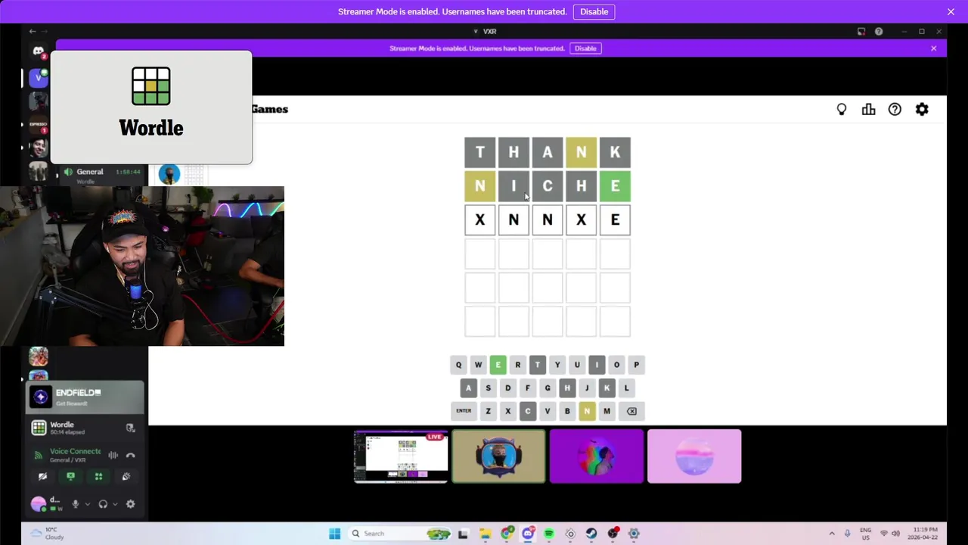Open the Espresso server icon in sidebar
968x545 pixels.
[x=39, y=124]
